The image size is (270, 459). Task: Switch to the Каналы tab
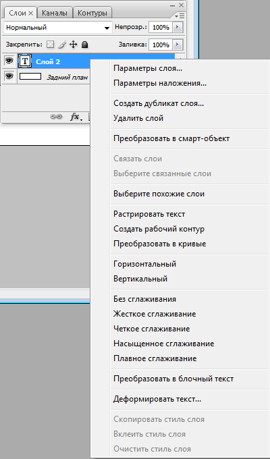pos(55,13)
